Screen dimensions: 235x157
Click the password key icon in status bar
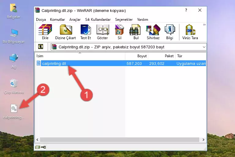[43, 147]
